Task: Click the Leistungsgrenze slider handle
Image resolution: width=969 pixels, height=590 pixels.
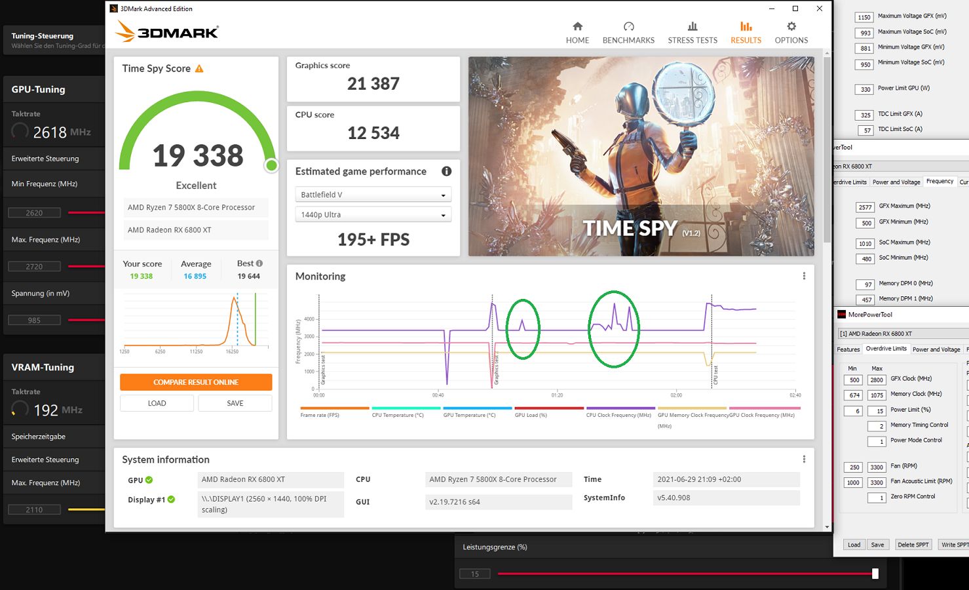Action: (875, 574)
